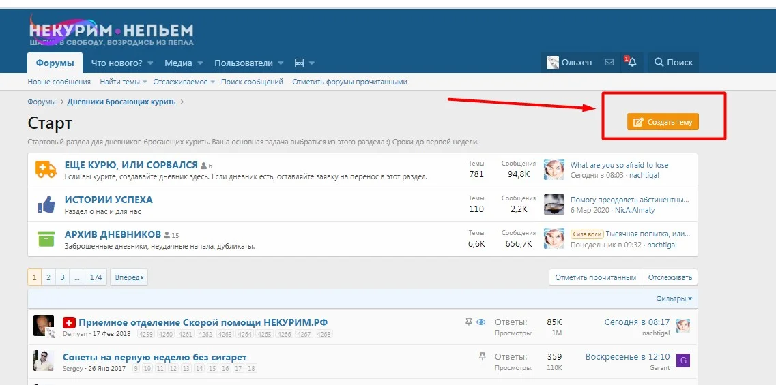776x385 pixels.
Task: Click the Сегодня в 08:17 timestamp
Action: (x=637, y=322)
